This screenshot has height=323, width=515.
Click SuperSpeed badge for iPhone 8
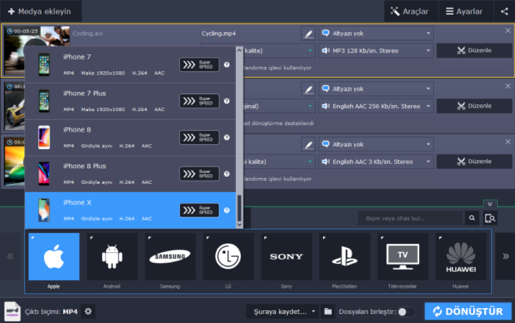click(x=199, y=138)
